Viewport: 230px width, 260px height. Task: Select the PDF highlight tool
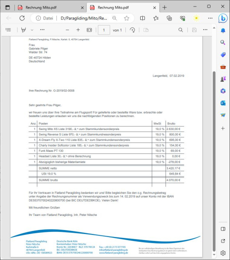(x=23, y=30)
